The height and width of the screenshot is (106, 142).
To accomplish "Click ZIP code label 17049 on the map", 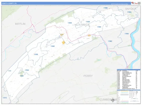I will [88, 22].
